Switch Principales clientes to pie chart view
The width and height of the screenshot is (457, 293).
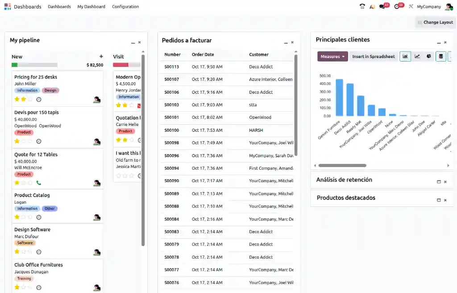pyautogui.click(x=428, y=56)
